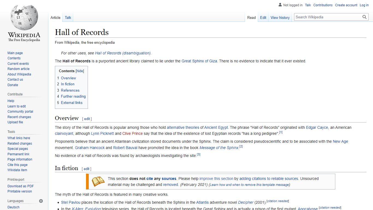Open Ancient Egypt link
This screenshot has height=210, width=373.
click(x=216, y=127)
